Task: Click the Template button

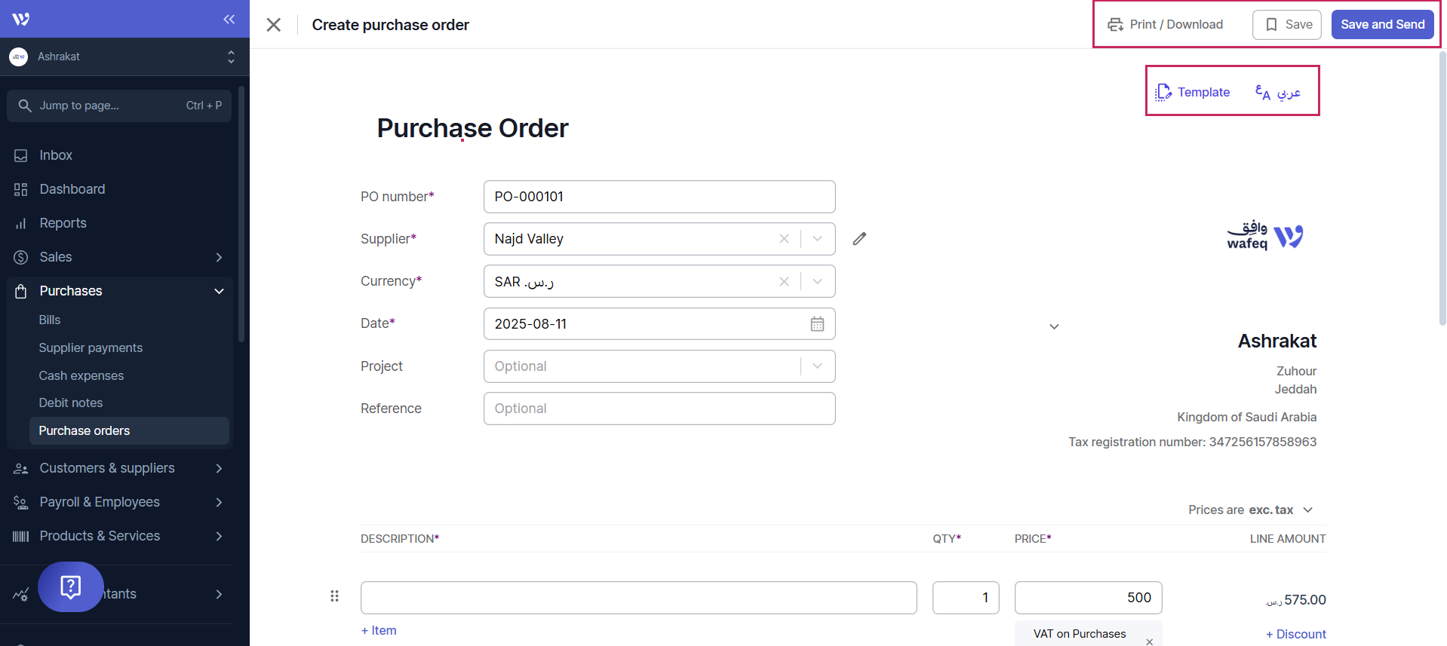Action: 1193,93
